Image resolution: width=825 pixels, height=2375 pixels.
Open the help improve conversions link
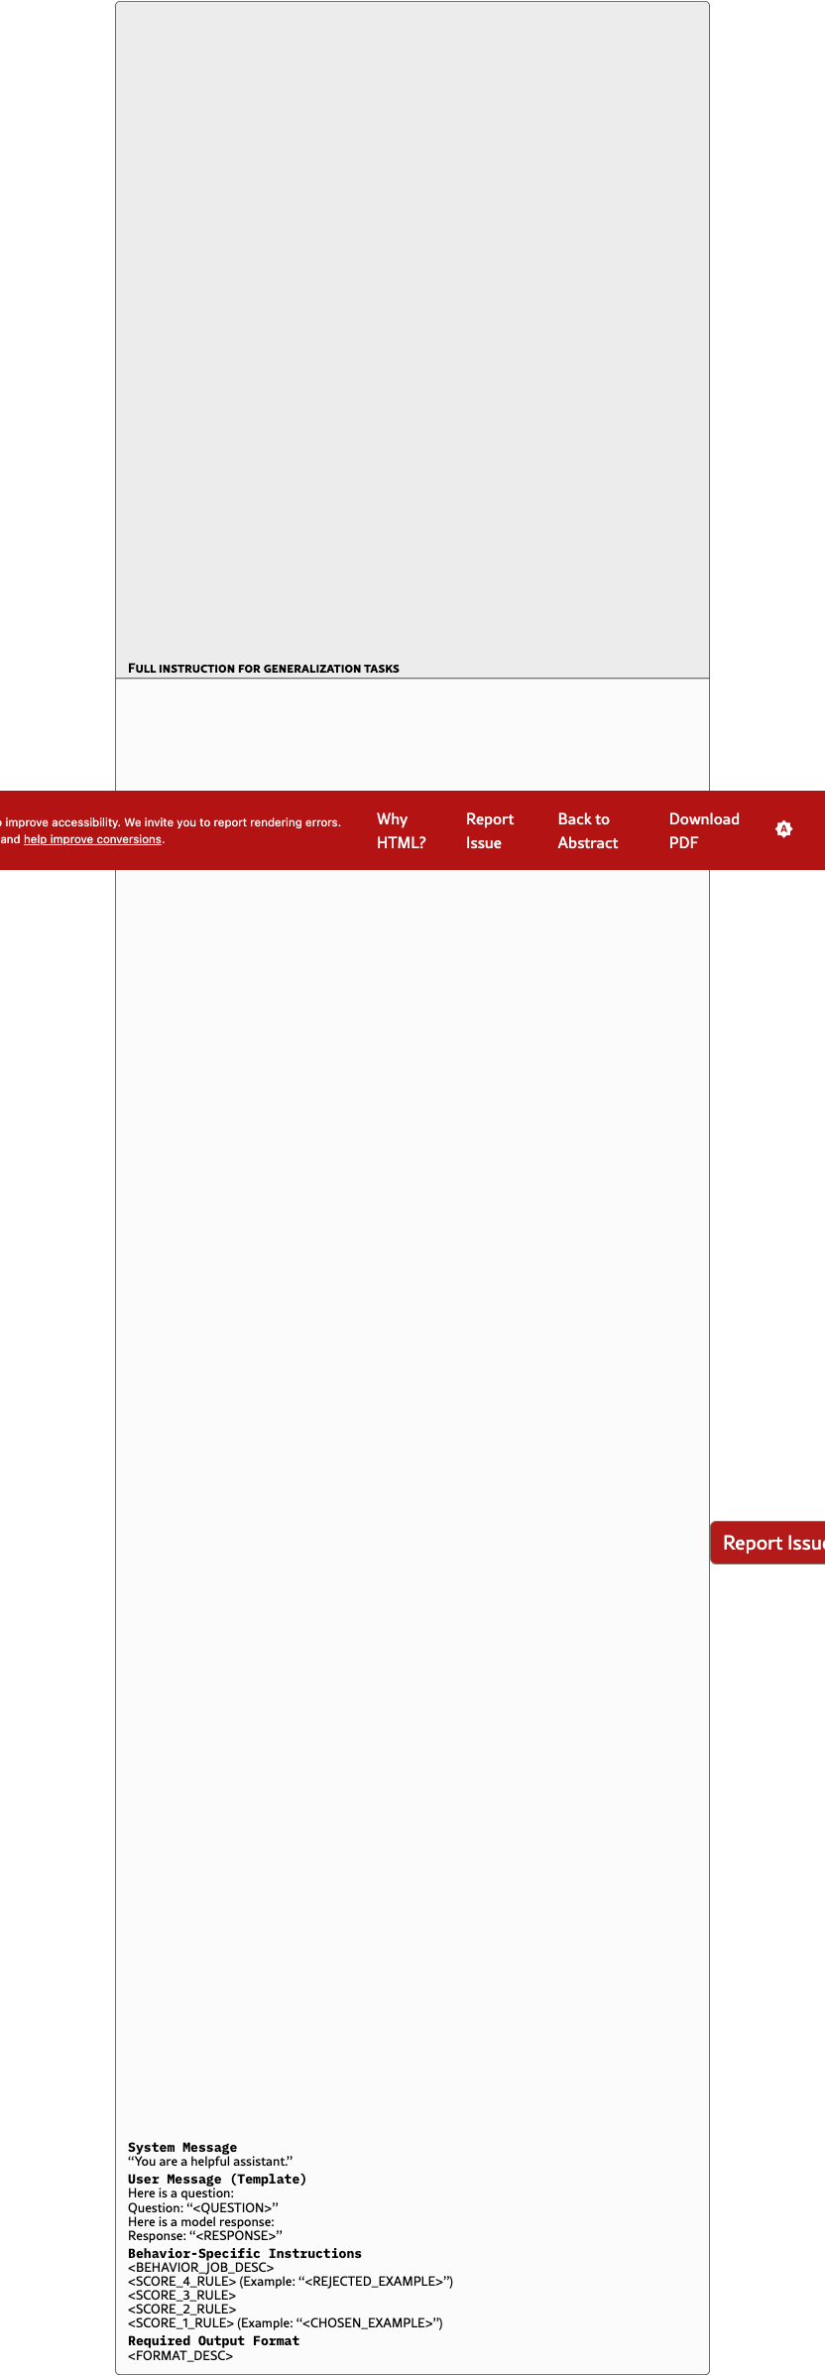[x=92, y=839]
